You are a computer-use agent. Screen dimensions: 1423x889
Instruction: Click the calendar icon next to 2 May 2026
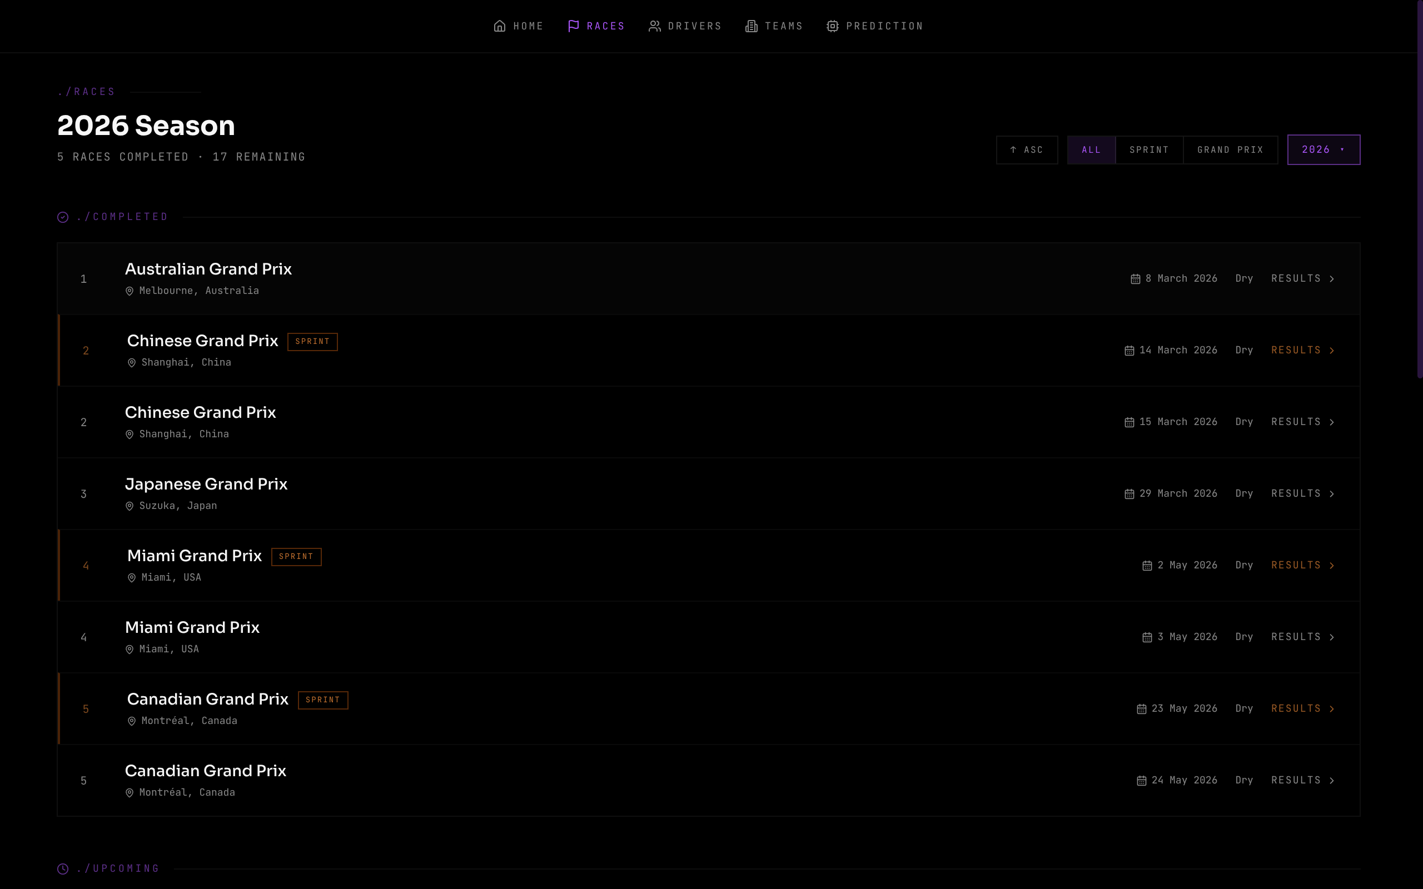tap(1147, 566)
